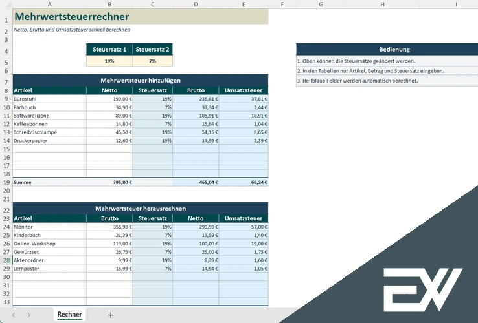Select the Steuersatz 1 value 19% cell
The width and height of the screenshot is (478, 323).
point(109,61)
